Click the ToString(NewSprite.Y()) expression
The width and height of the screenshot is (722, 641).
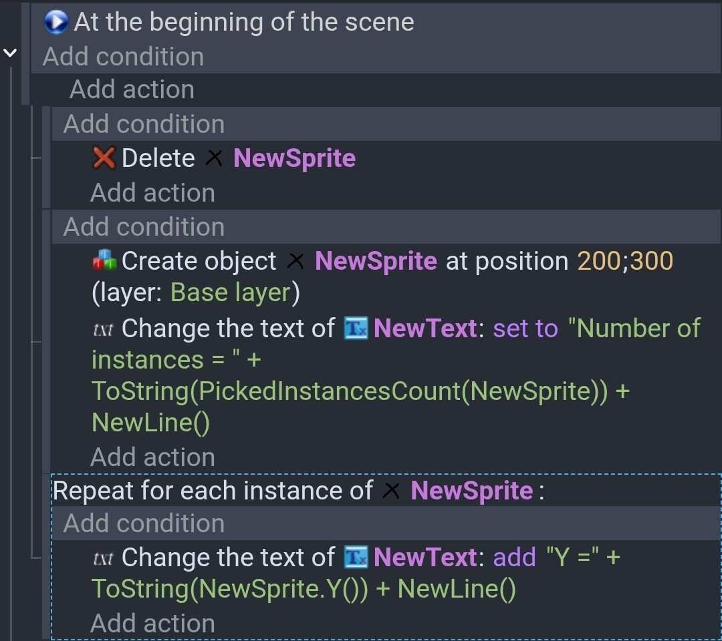coord(229,588)
